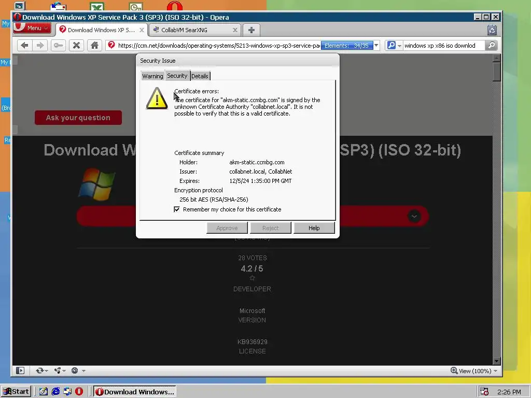Switch to the Security tab
Screen dimensions: 531x398
(177, 76)
